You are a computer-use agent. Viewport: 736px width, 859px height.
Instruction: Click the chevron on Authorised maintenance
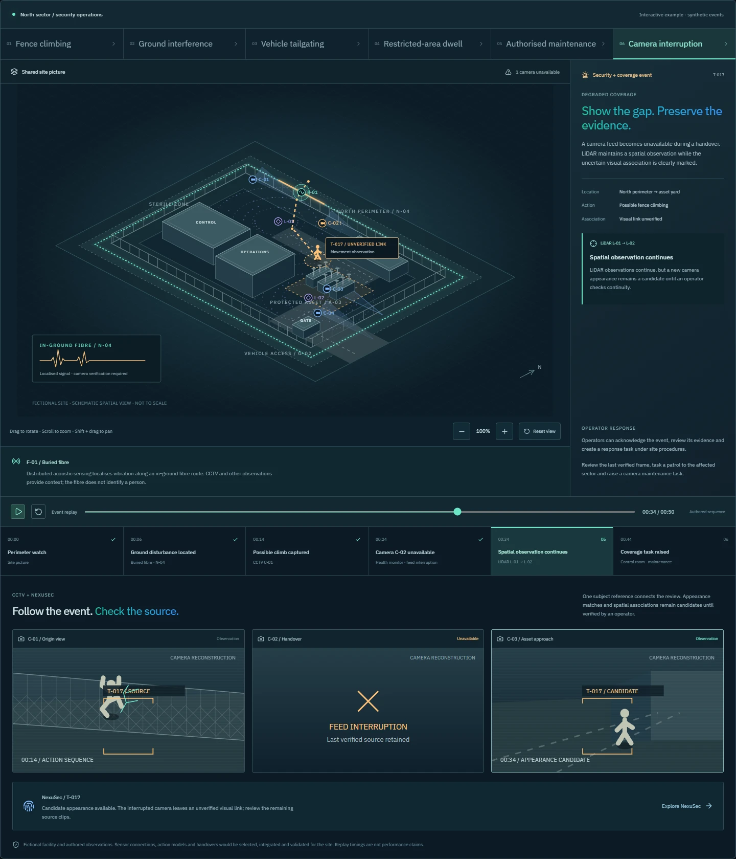point(603,44)
